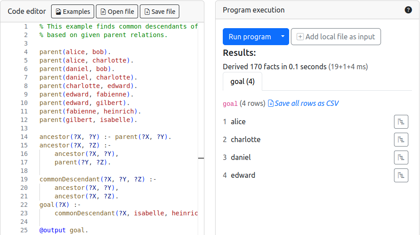Click the result row text 'daniel'
Image resolution: width=420 pixels, height=235 pixels.
241,158
